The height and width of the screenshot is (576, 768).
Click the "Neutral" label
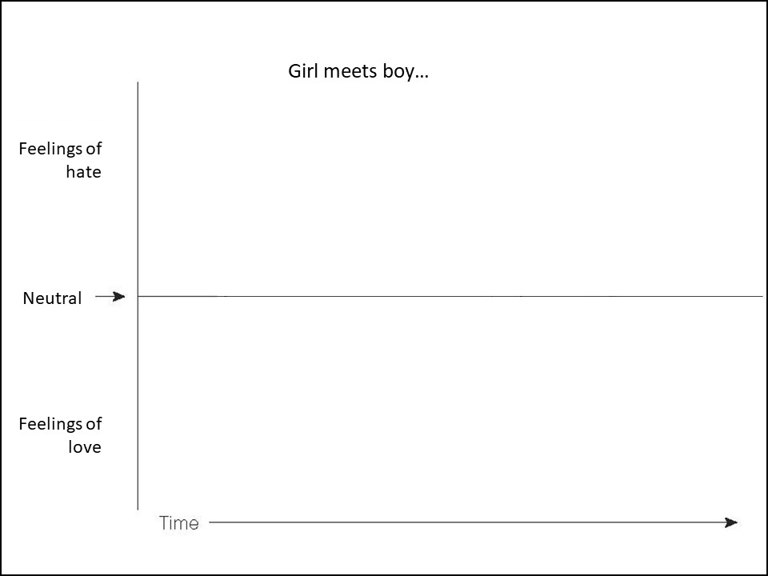(x=52, y=298)
